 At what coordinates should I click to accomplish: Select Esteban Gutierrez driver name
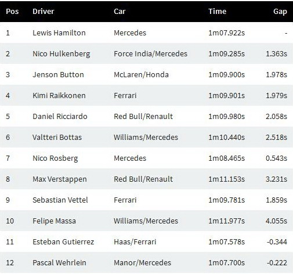pyautogui.click(x=63, y=241)
